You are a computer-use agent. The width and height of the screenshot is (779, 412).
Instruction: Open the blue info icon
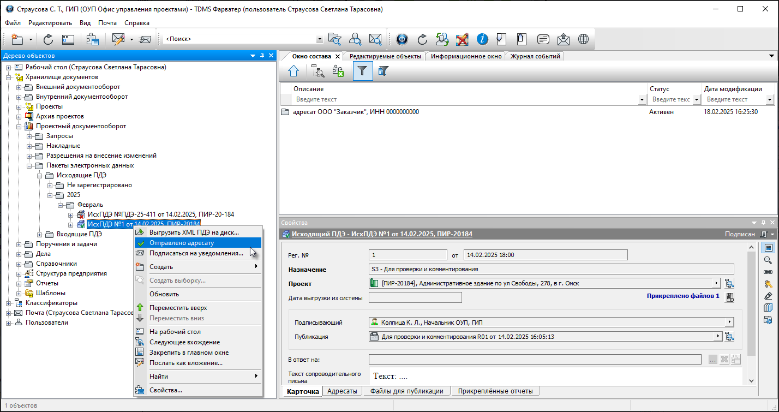pos(482,39)
